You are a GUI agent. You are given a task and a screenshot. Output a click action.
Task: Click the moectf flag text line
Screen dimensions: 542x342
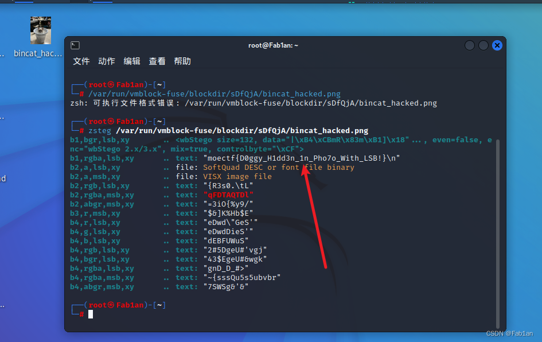point(302,158)
